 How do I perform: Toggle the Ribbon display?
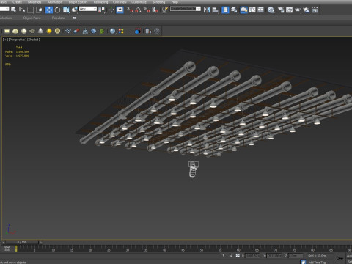pyautogui.click(x=243, y=10)
